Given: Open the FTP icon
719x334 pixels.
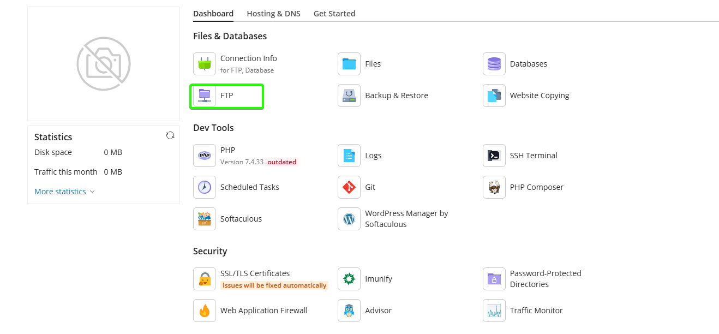Looking at the screenshot, I should pyautogui.click(x=205, y=96).
